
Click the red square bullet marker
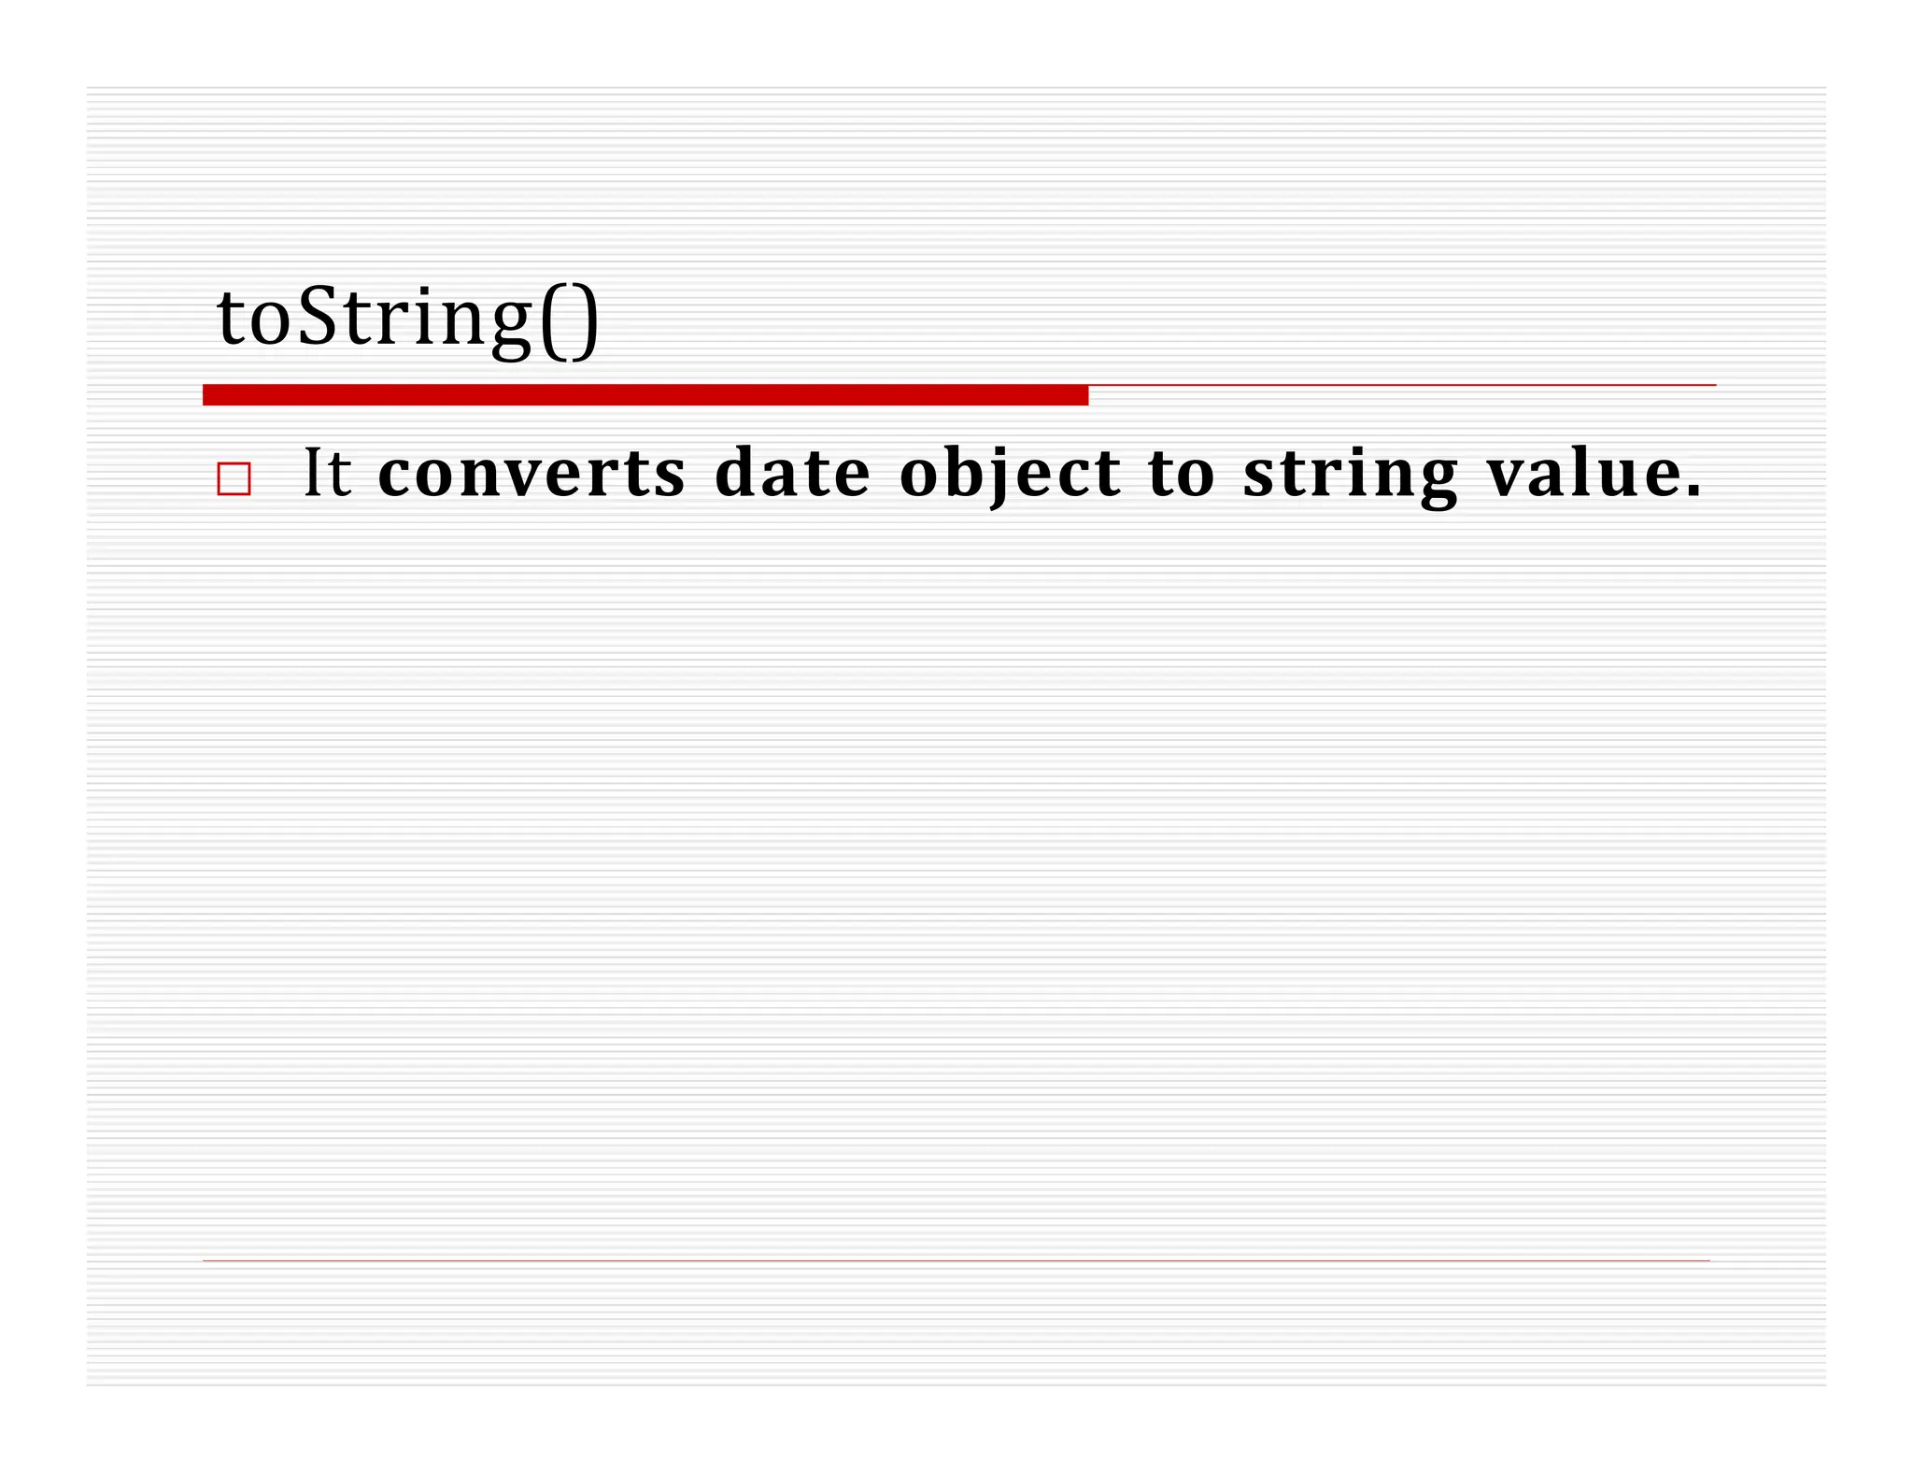click(234, 478)
